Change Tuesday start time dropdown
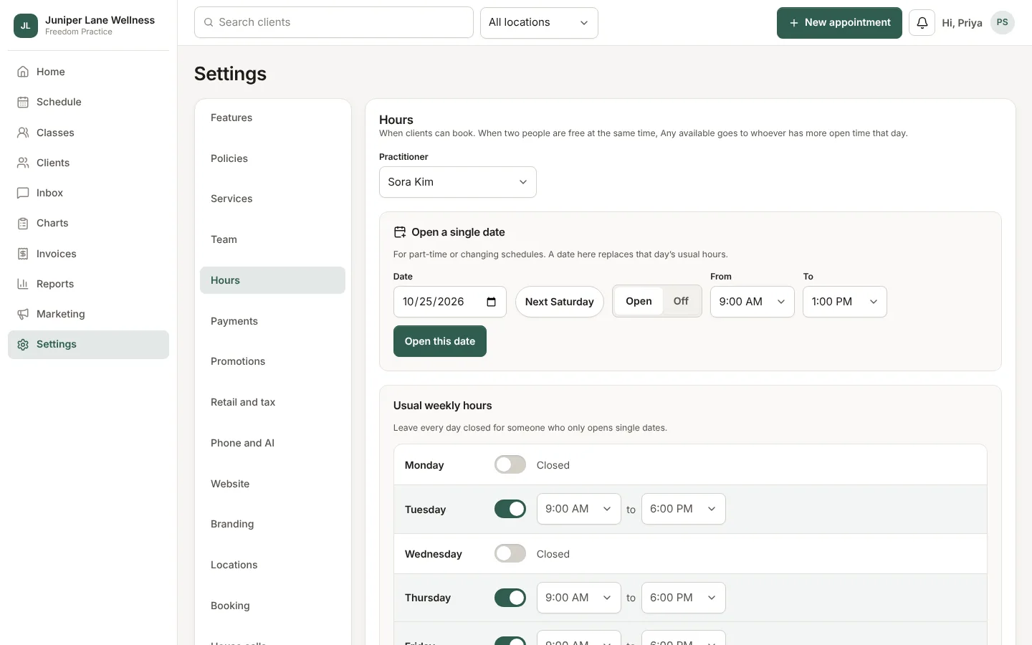 (578, 509)
